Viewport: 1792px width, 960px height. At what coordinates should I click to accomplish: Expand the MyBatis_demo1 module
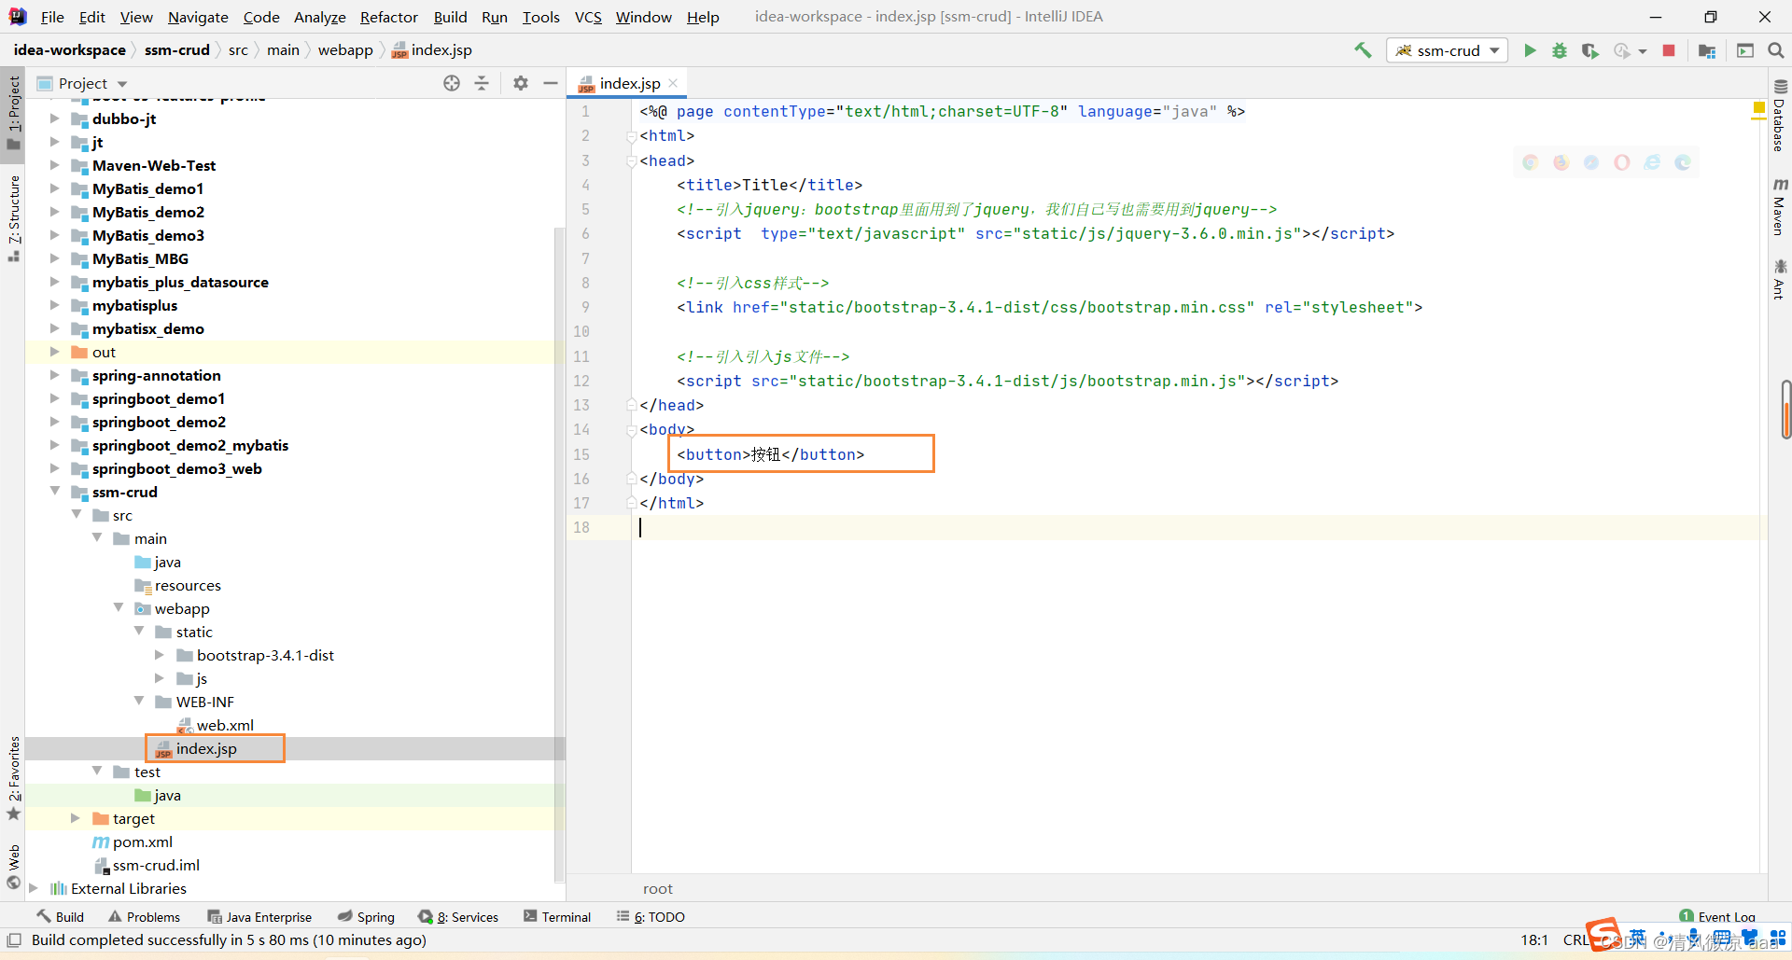(x=54, y=188)
